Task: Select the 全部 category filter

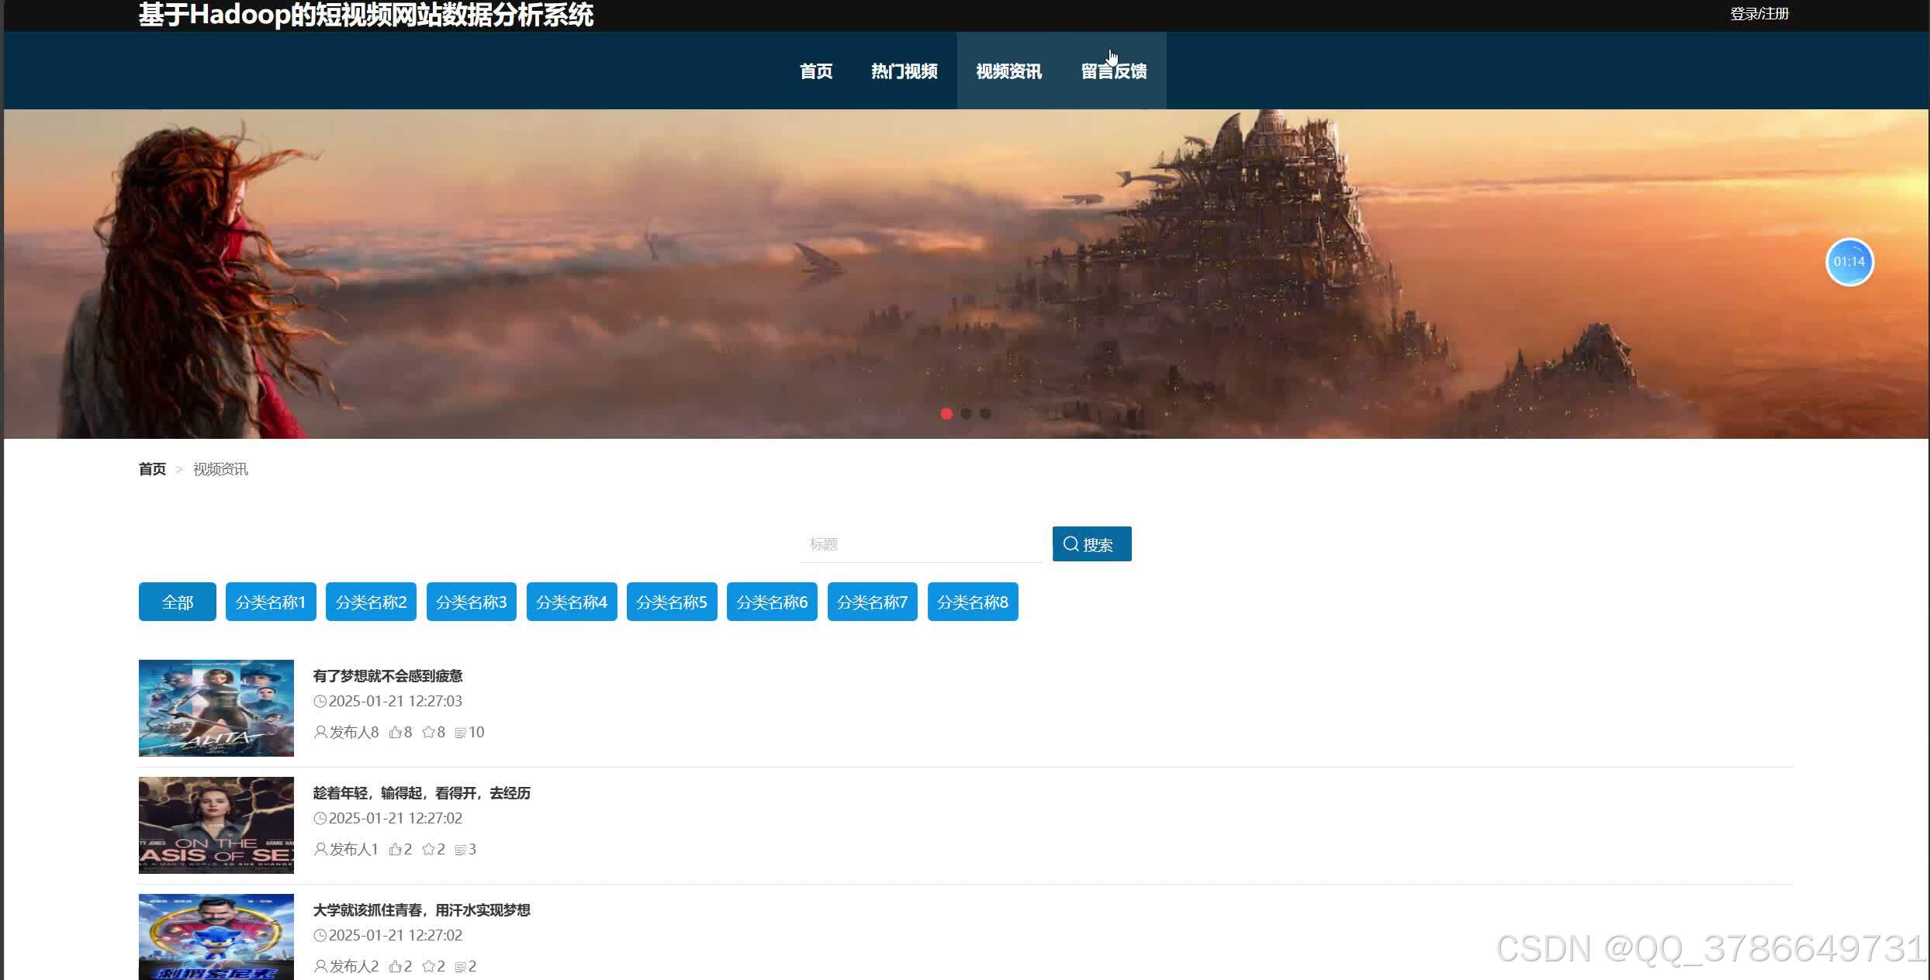Action: (x=178, y=602)
